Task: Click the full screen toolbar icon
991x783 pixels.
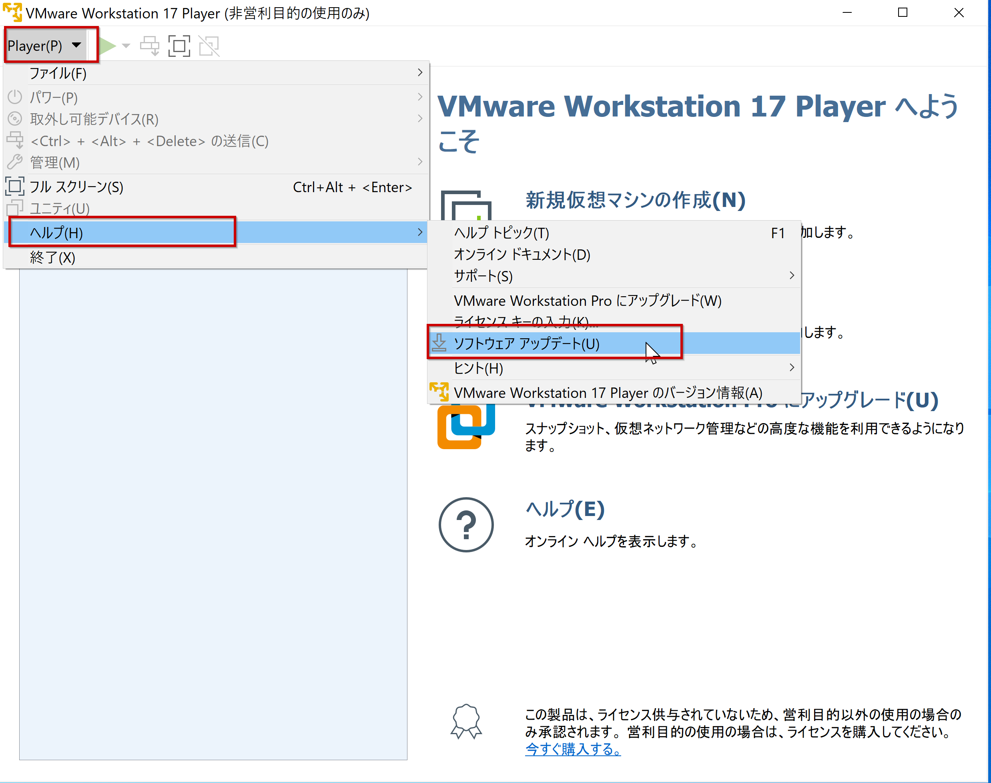Action: [179, 46]
